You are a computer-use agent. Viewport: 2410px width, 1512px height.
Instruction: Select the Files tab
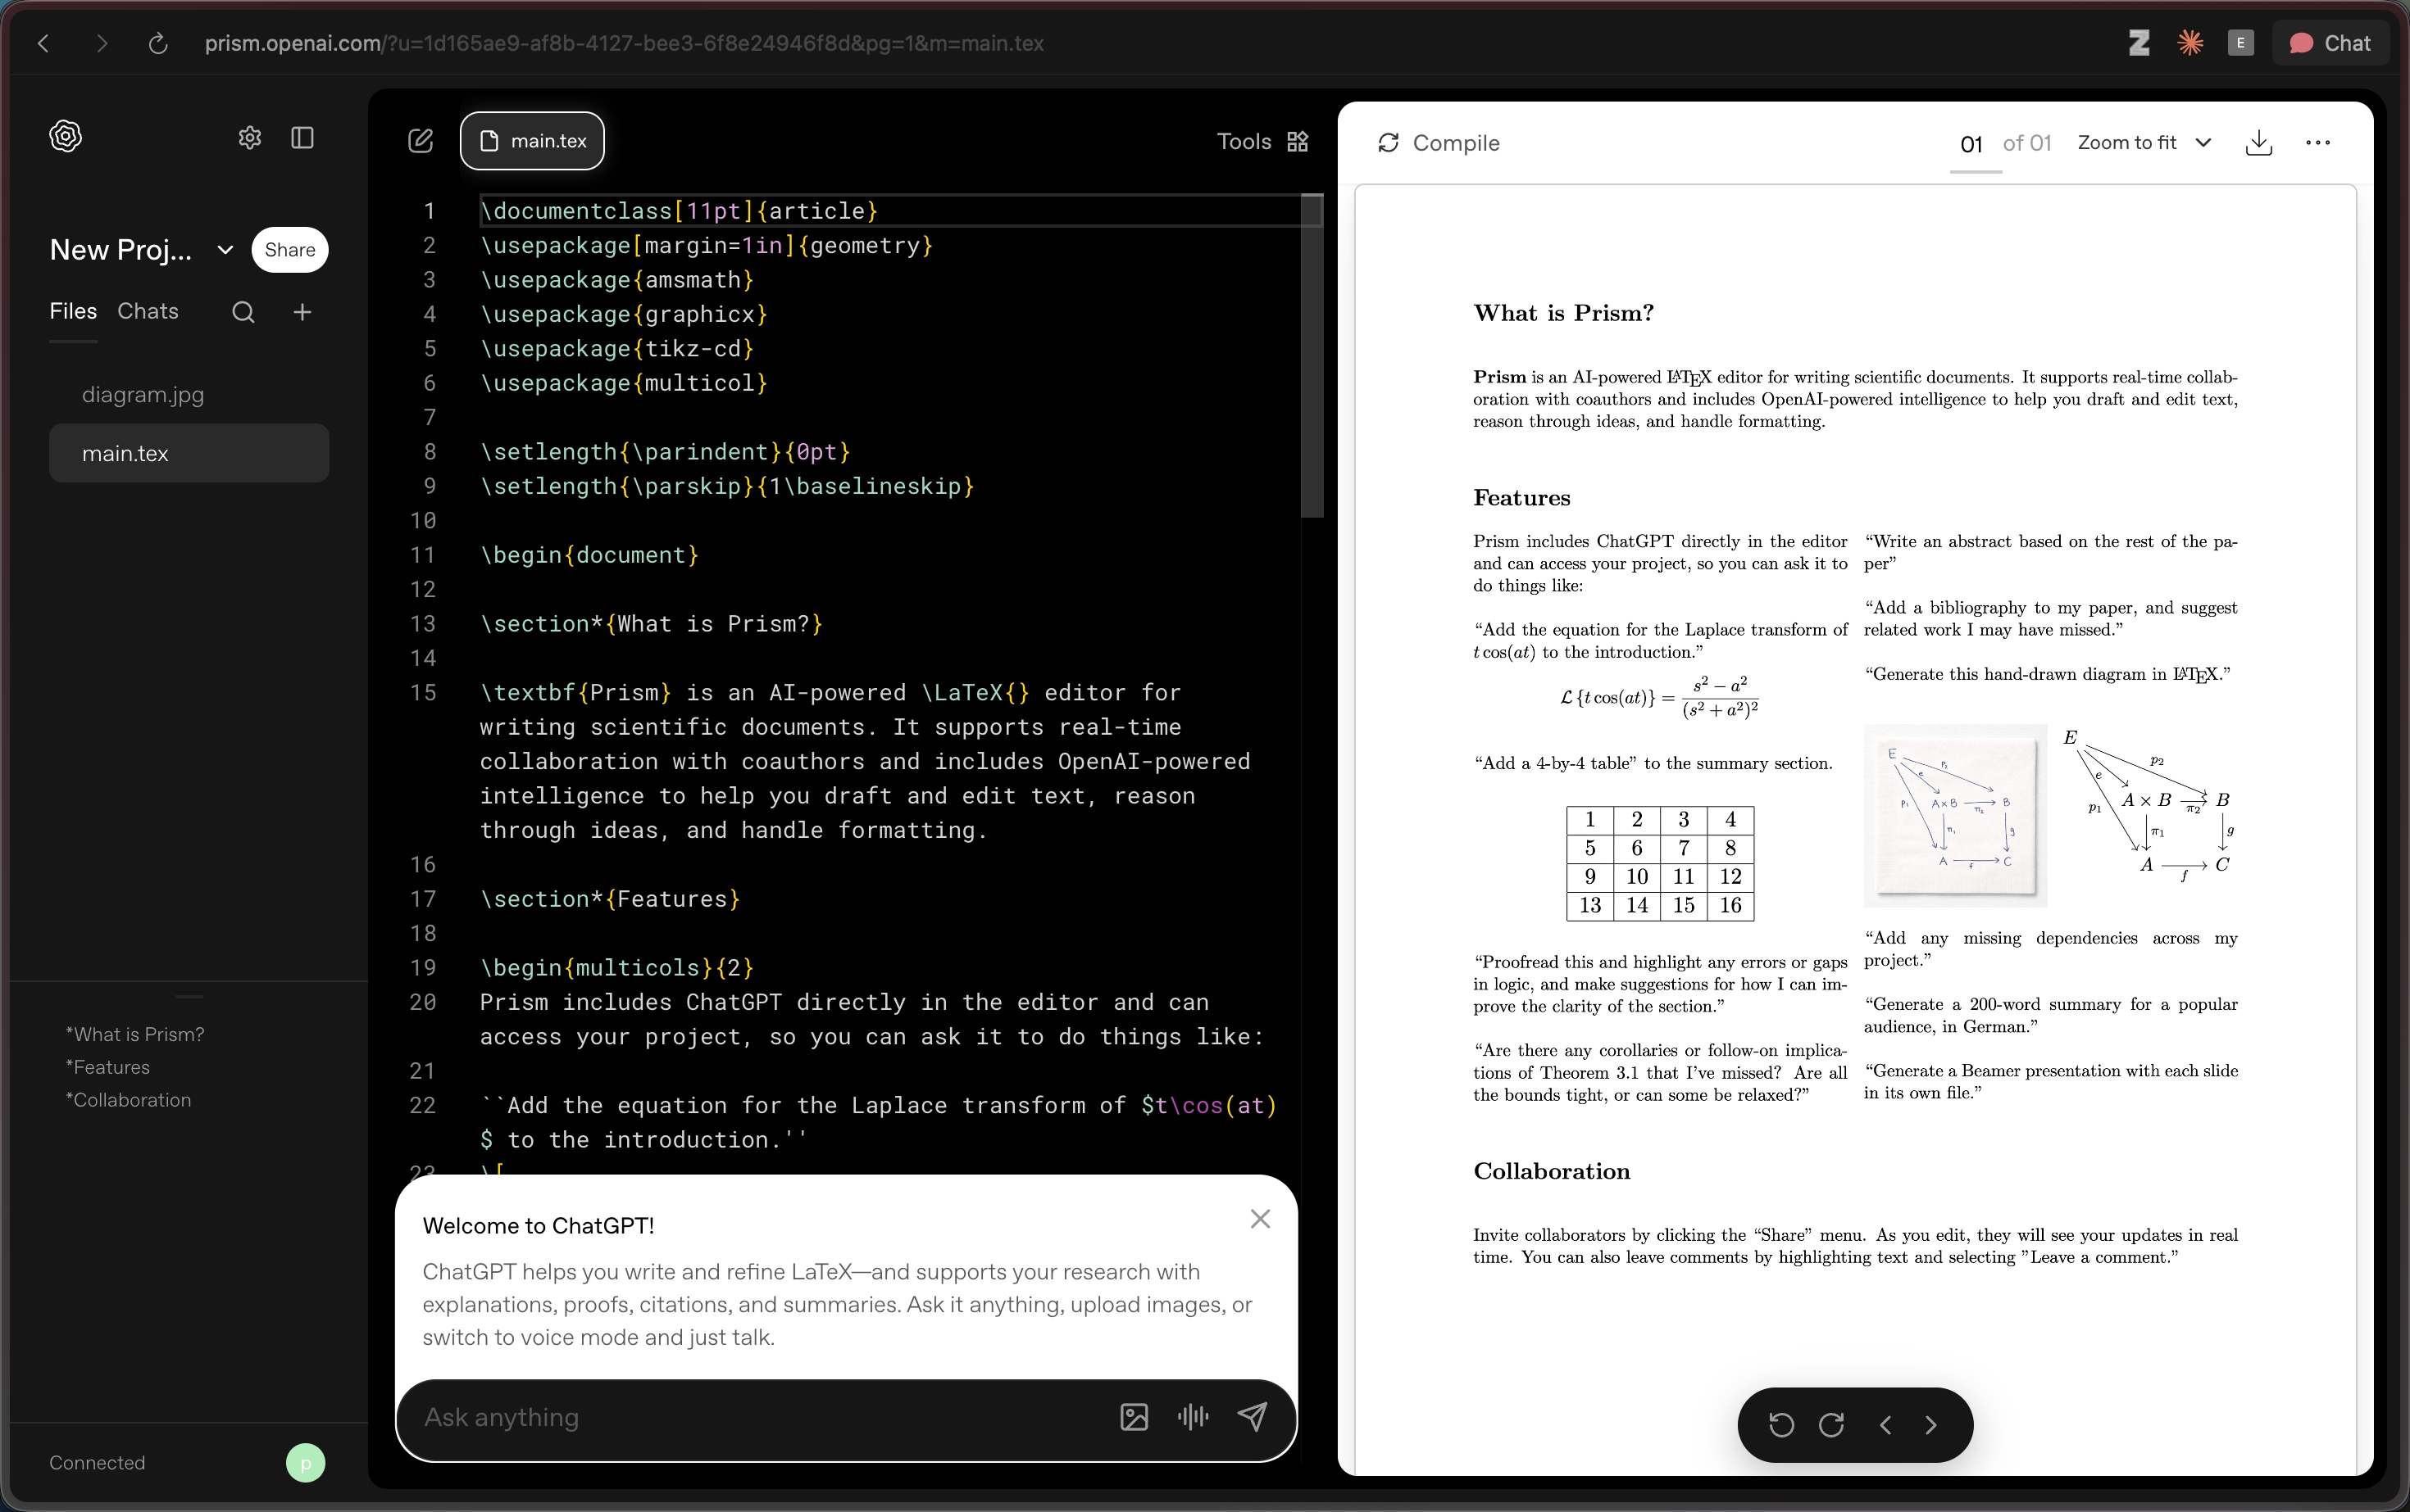tap(73, 311)
